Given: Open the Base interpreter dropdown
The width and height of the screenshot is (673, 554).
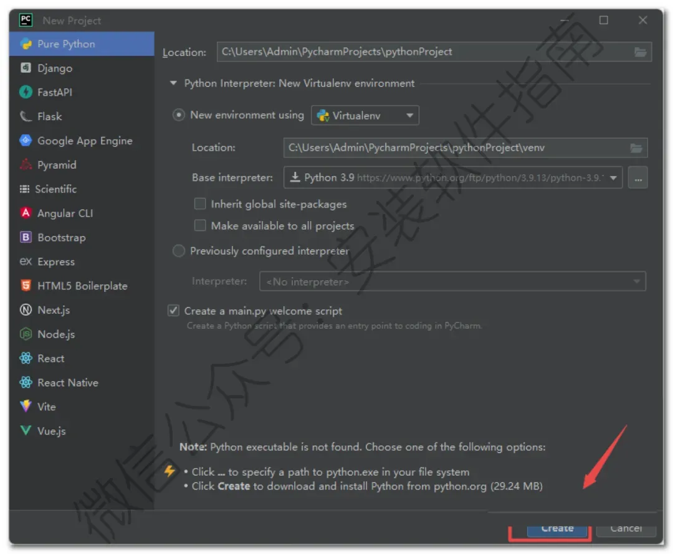Looking at the screenshot, I should coord(453,177).
